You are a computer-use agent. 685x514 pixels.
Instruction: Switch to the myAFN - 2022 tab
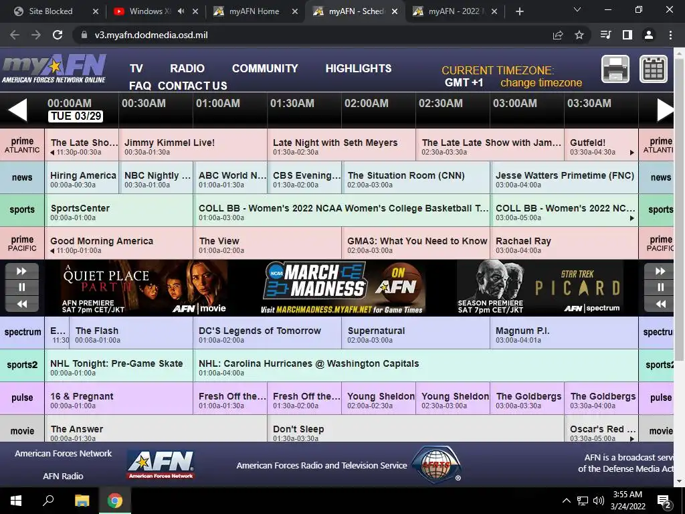[454, 11]
